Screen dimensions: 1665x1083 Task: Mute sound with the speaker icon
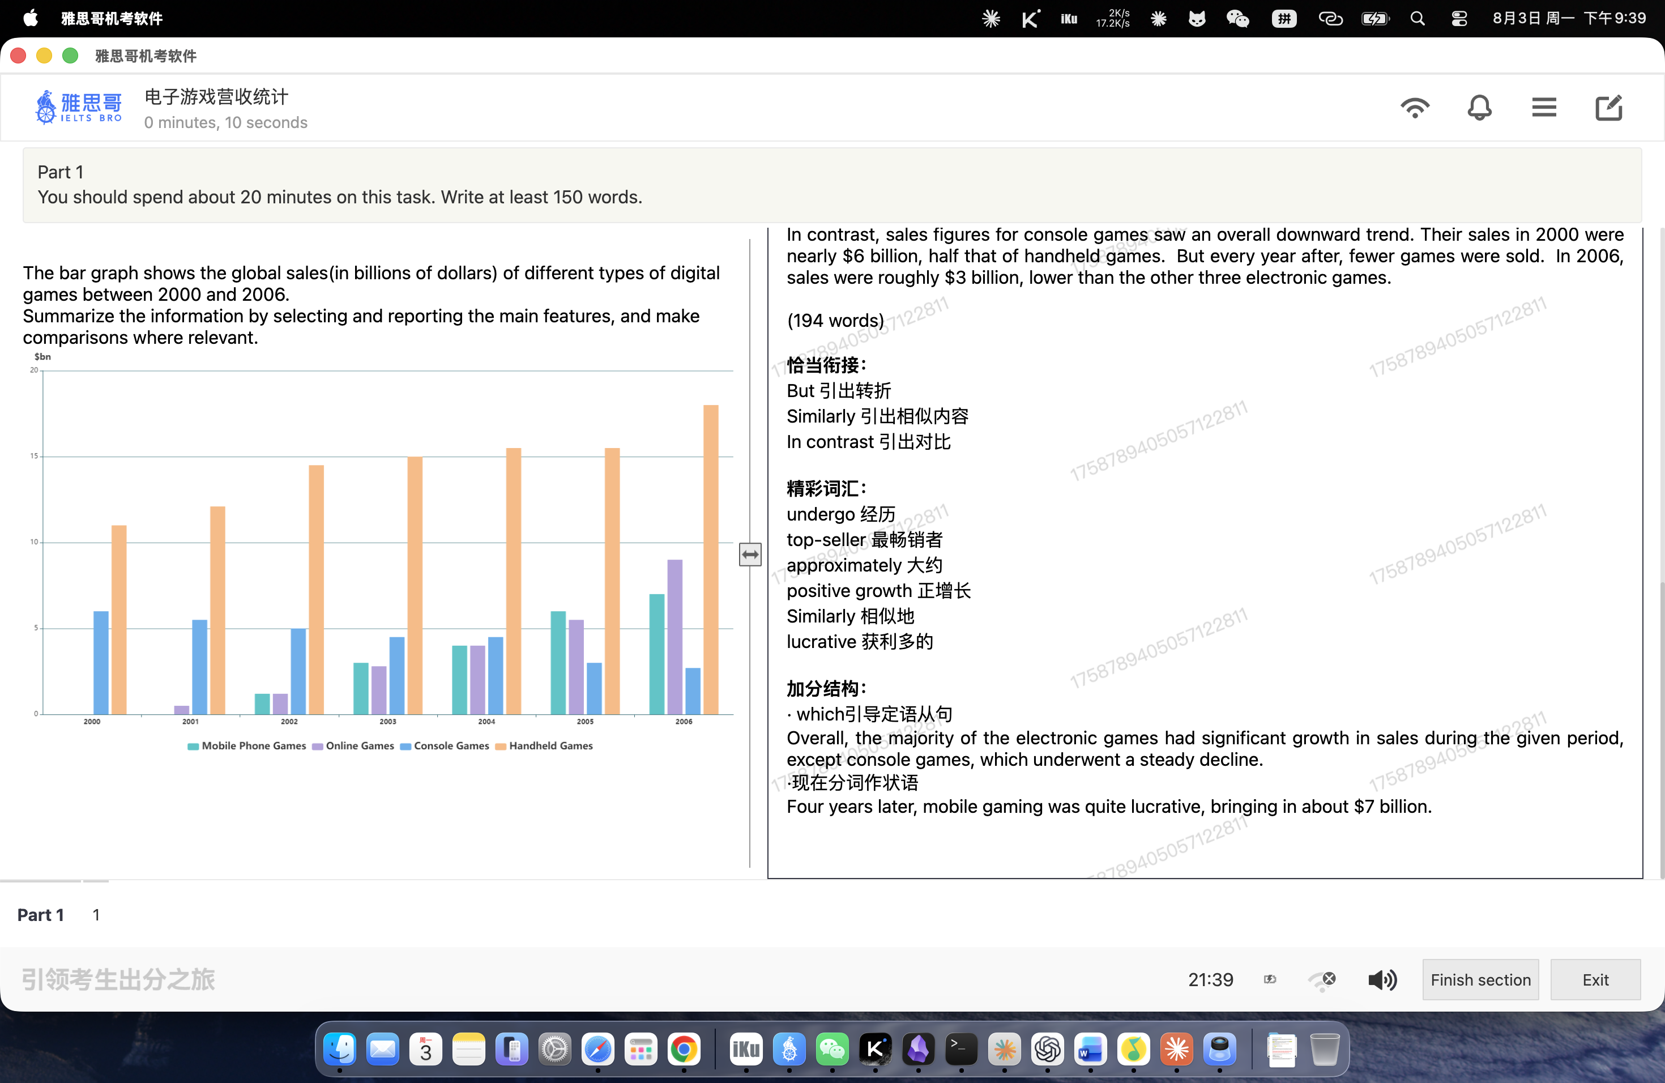(x=1382, y=979)
